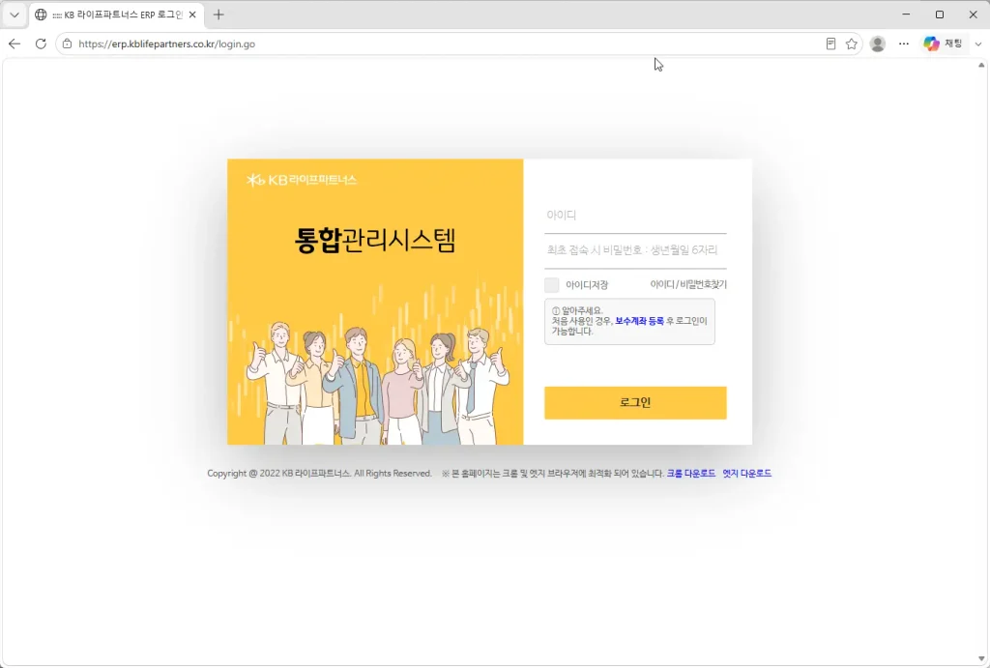Image resolution: width=990 pixels, height=668 pixels.
Task: Open the browser settings ellipsis menu
Action: (904, 44)
